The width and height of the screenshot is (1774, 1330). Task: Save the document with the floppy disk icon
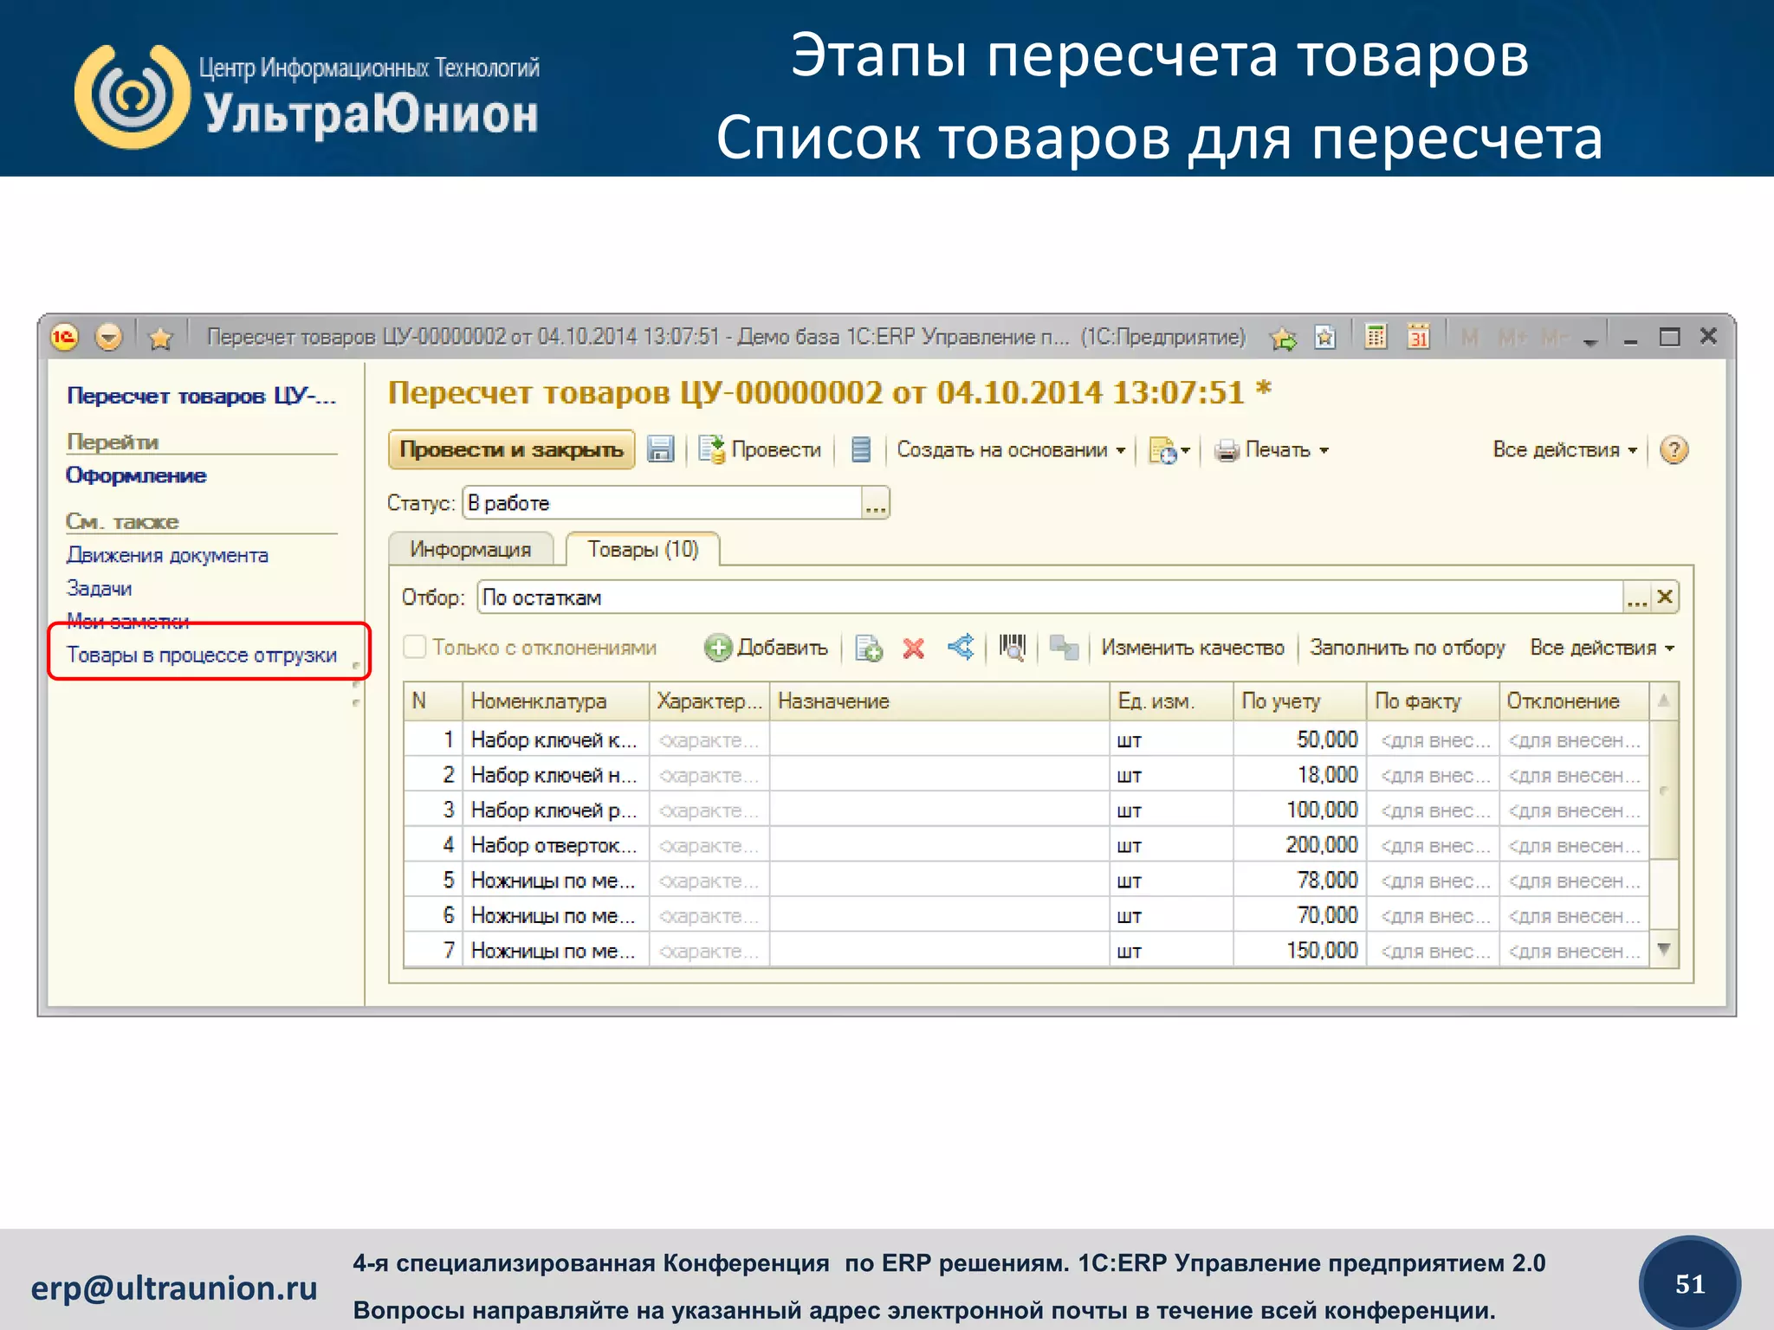(660, 449)
